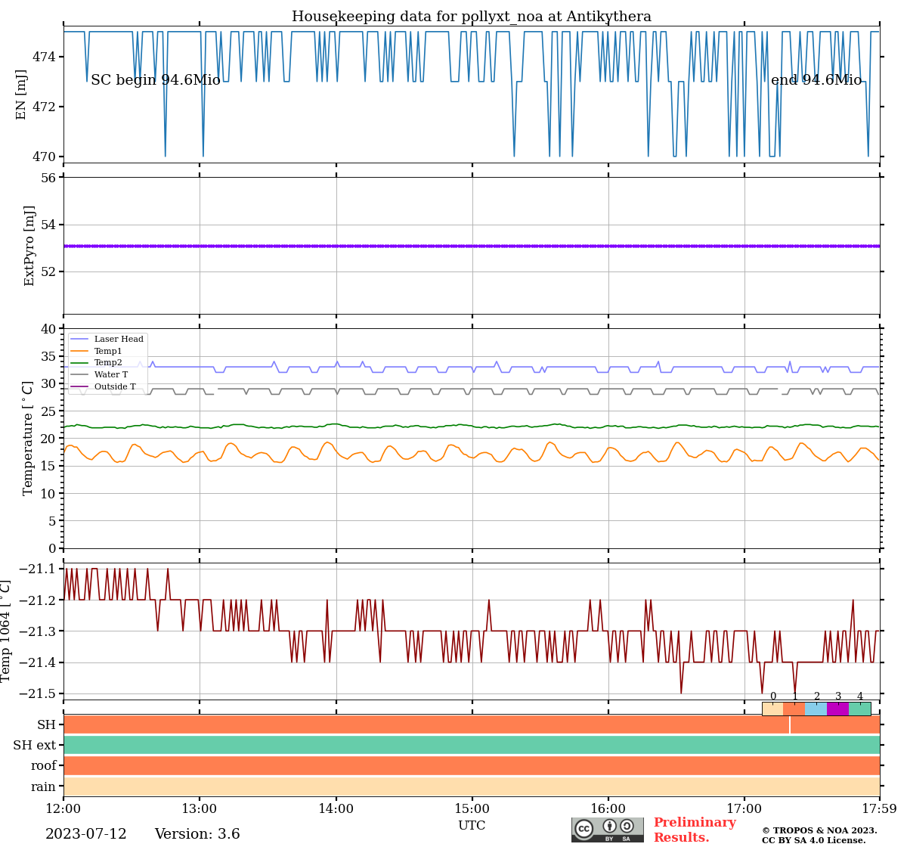Click the '© TROPOS & NOA 2023.' copyright text

pos(819,830)
